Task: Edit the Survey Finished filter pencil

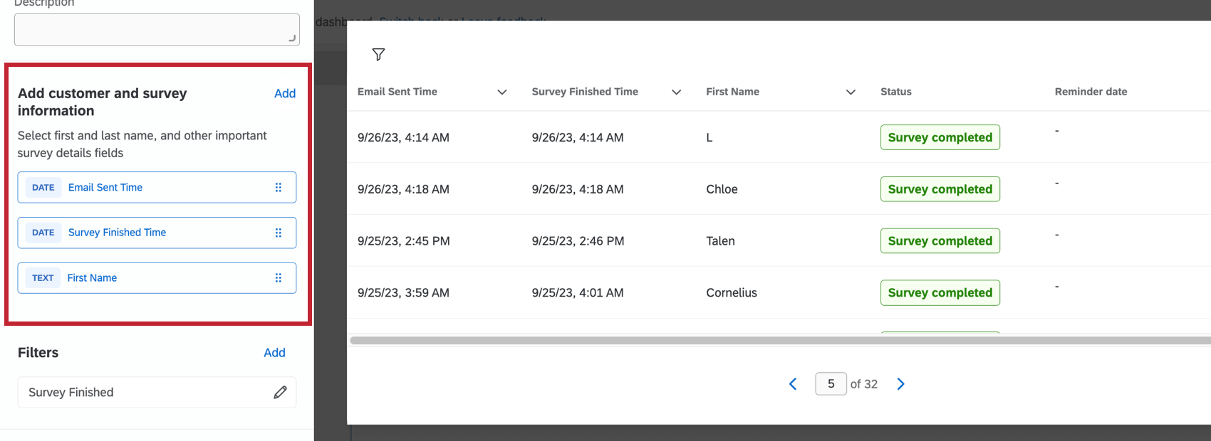Action: click(x=281, y=393)
